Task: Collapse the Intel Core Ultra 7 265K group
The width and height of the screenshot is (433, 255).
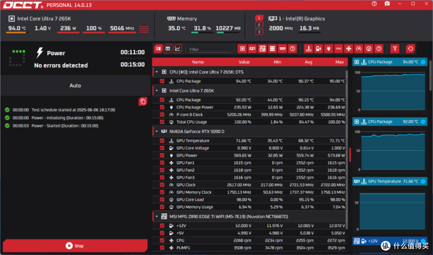Action: (157, 91)
